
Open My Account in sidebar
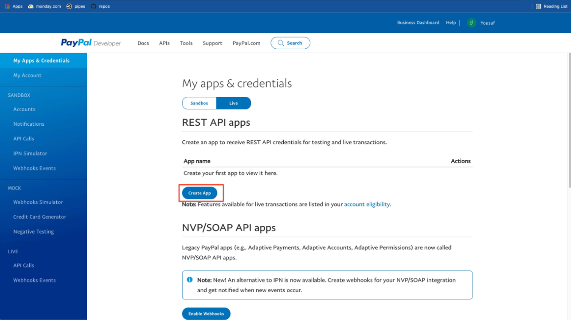(27, 75)
